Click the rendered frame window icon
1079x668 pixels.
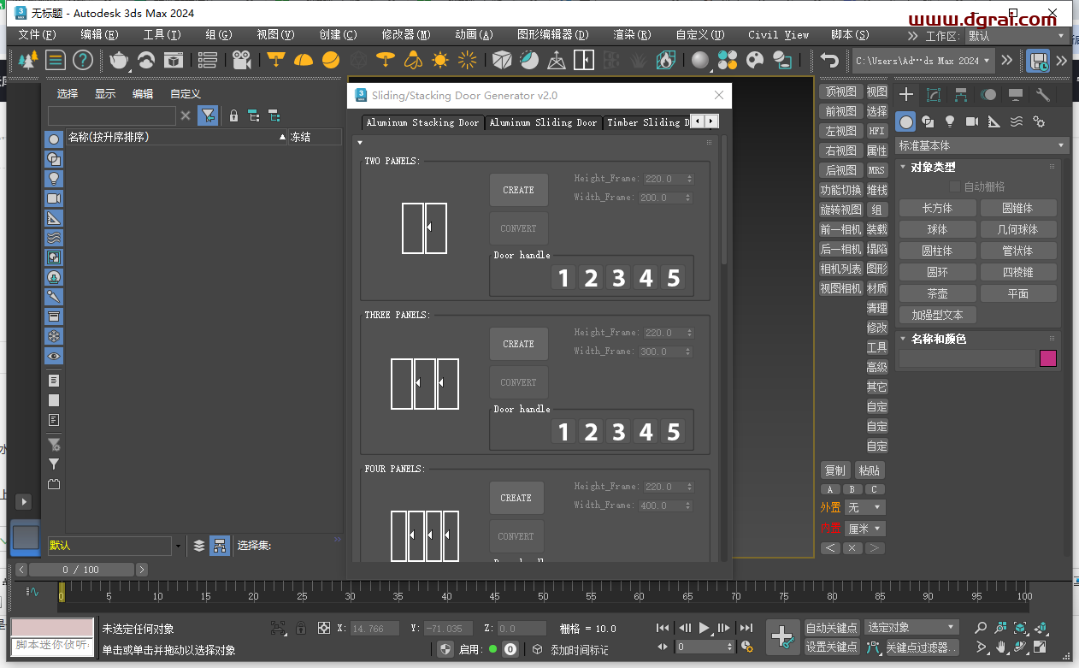[x=174, y=60]
